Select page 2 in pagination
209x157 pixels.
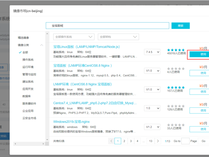tap(124, 141)
